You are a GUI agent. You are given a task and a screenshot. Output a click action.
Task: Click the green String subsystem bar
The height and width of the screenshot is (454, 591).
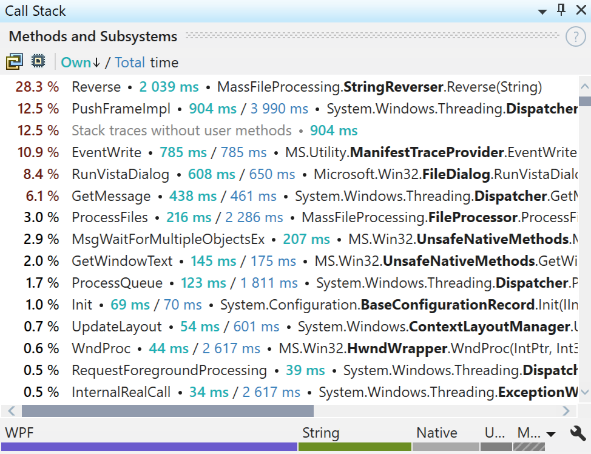click(355, 447)
